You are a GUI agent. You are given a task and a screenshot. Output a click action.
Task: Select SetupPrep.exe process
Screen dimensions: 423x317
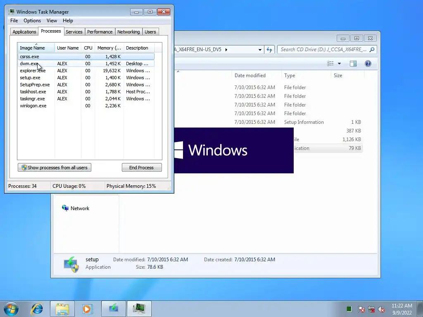(x=86, y=85)
